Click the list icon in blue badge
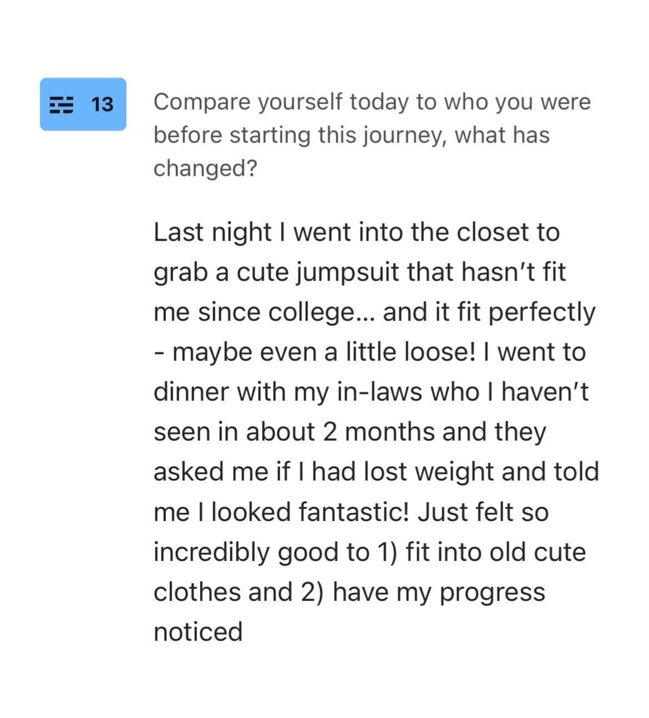 [62, 104]
